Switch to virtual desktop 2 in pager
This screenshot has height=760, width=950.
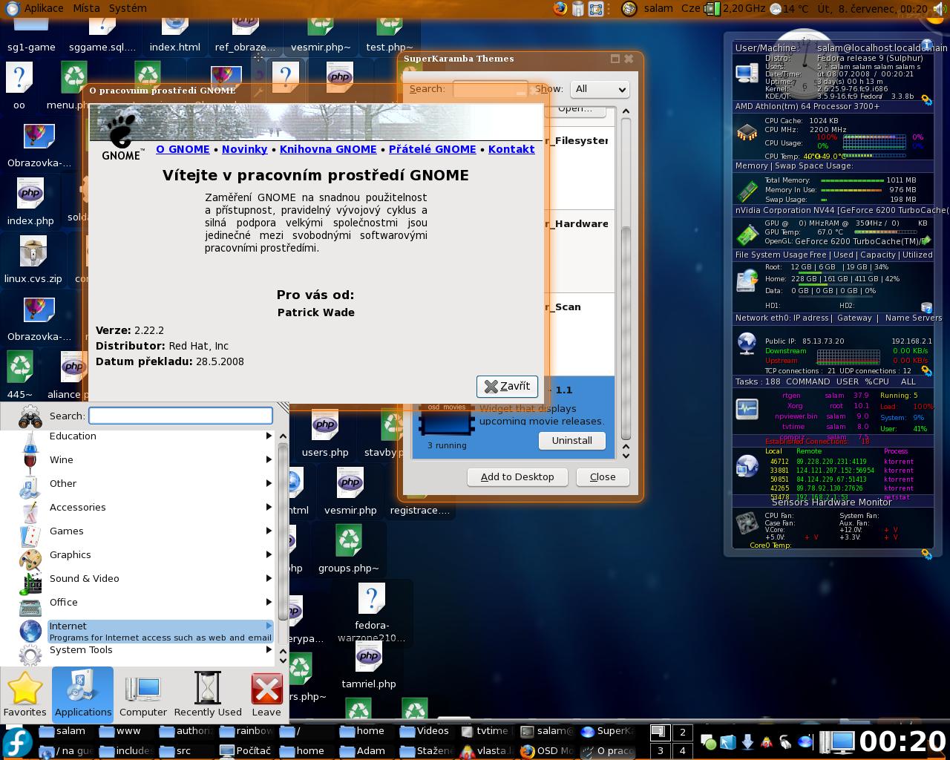point(682,732)
